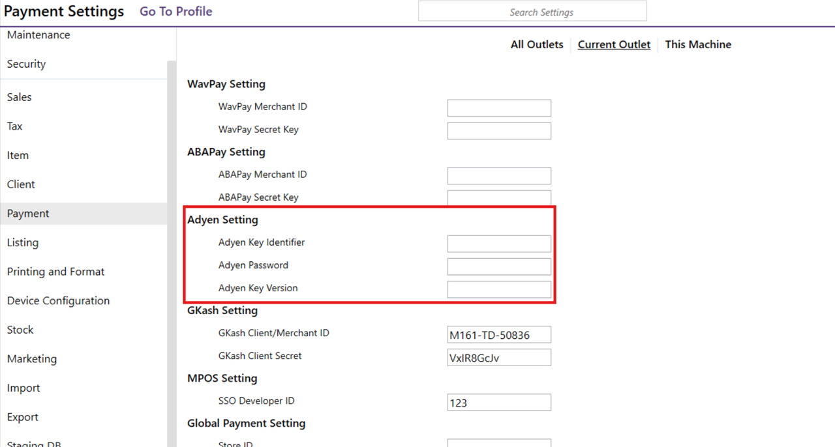Switch to All Outlets tab
Image resolution: width=835 pixels, height=447 pixels.
point(536,44)
